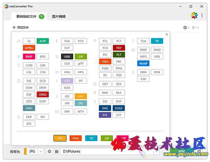Select the 要转换的文件 tab

[x=29, y=17]
